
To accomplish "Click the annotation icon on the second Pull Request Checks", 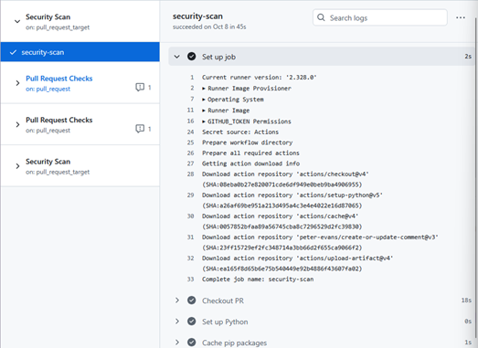I will click(140, 129).
